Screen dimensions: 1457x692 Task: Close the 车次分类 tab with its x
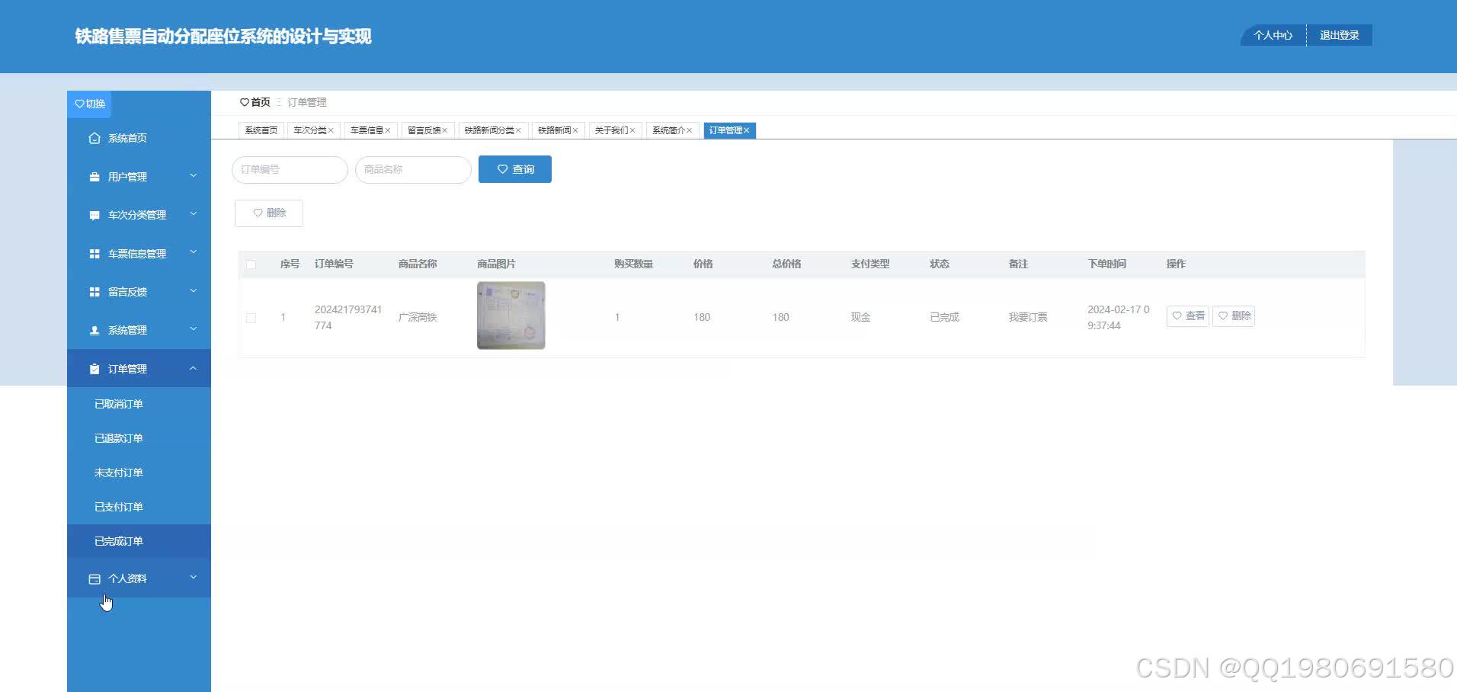pos(331,130)
